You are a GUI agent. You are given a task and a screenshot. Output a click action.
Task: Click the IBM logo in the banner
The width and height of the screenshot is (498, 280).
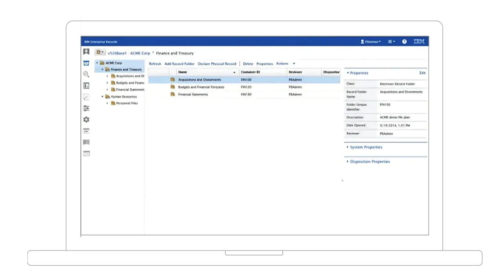(419, 41)
